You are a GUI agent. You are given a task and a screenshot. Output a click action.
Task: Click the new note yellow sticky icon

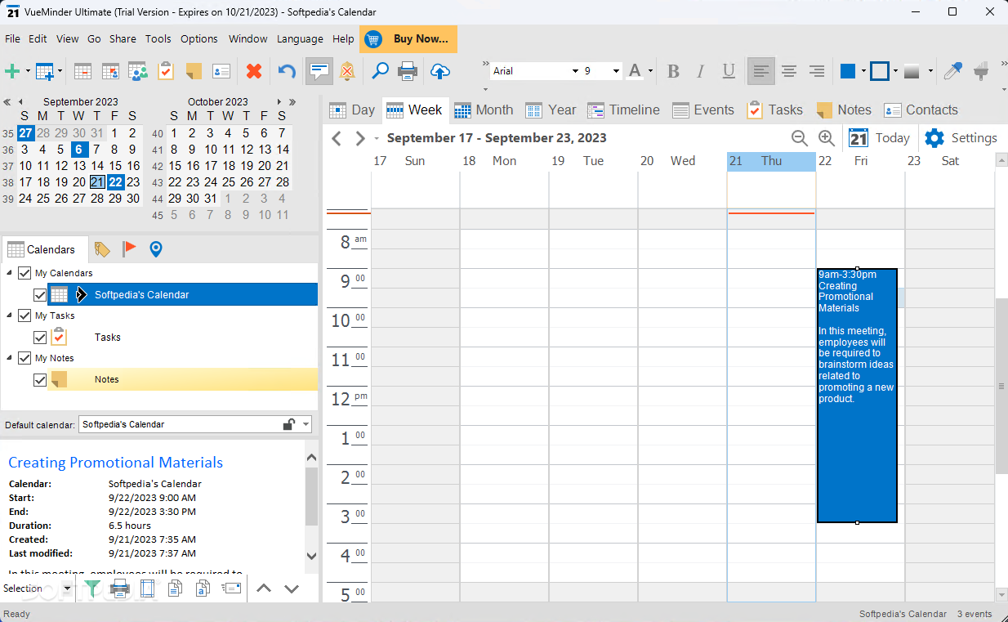tap(194, 71)
